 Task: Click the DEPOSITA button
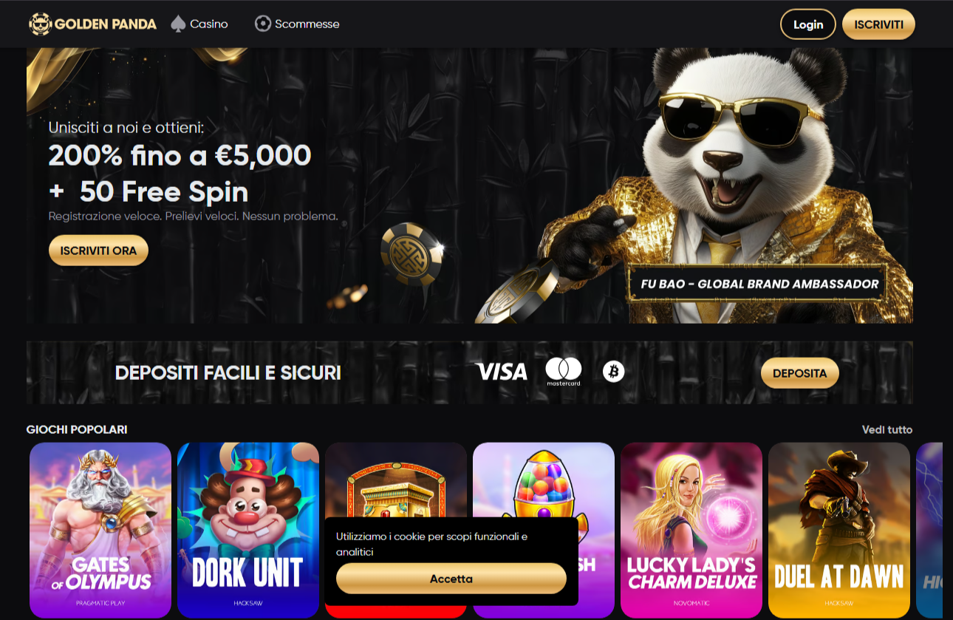800,373
